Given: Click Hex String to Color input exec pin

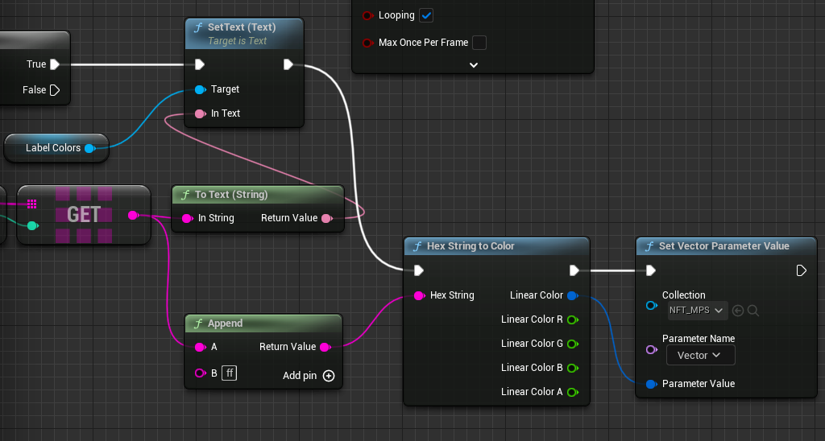Looking at the screenshot, I should coord(419,270).
